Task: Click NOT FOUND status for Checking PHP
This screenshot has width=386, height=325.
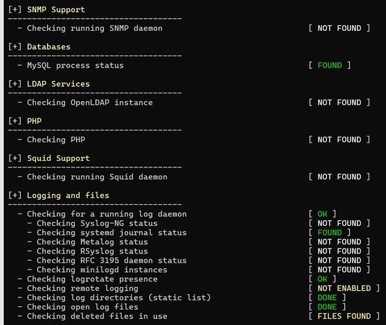Action: coord(339,140)
